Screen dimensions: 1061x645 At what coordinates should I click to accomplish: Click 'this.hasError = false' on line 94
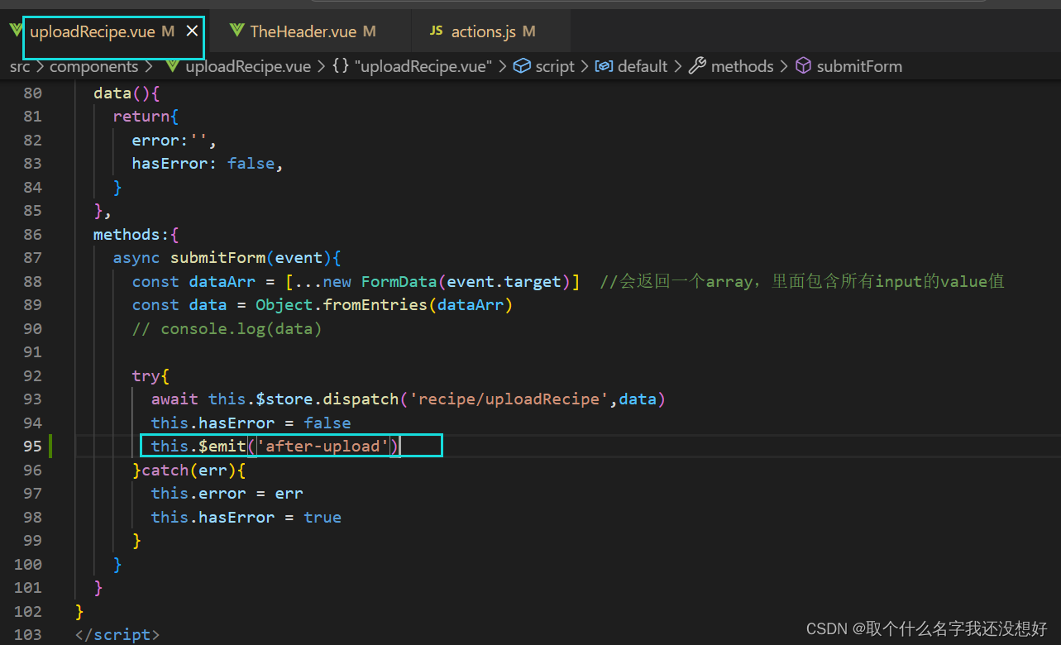coord(251,423)
